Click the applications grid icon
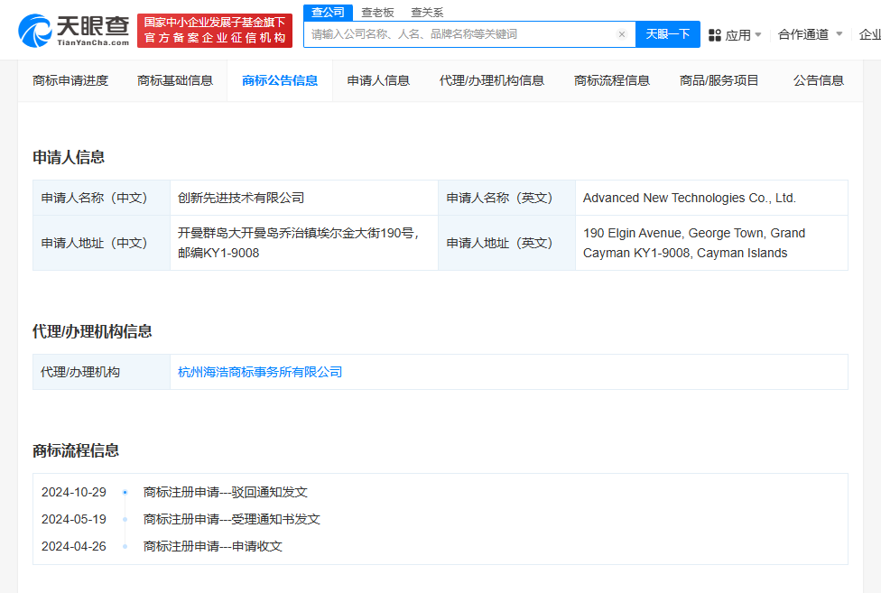The image size is (881, 593). click(x=714, y=34)
